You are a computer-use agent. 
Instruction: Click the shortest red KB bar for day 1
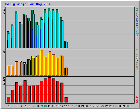coord(8,99)
